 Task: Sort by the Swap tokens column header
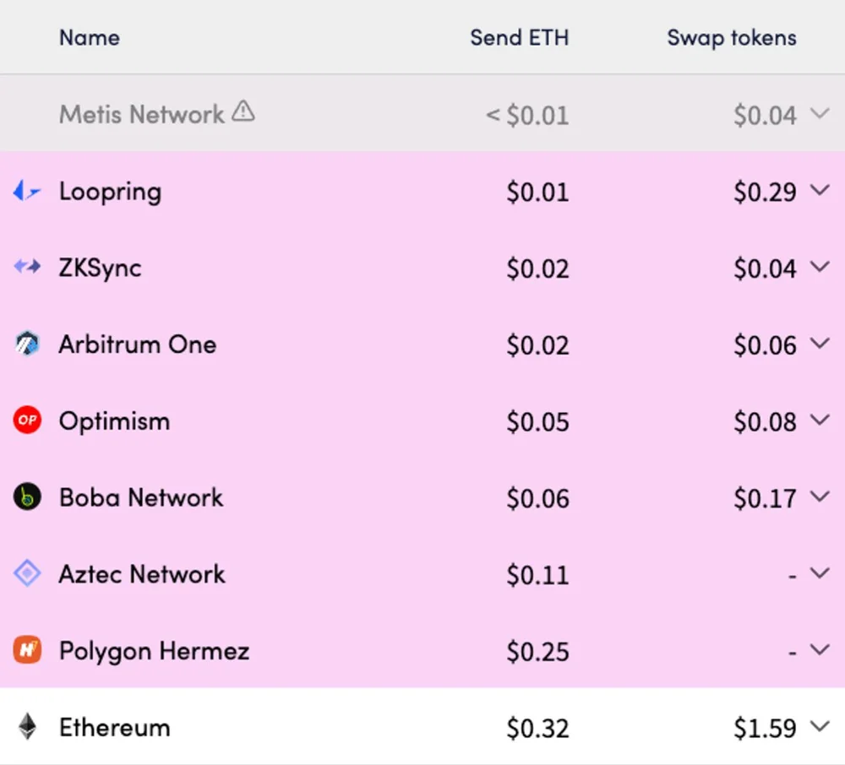[731, 38]
